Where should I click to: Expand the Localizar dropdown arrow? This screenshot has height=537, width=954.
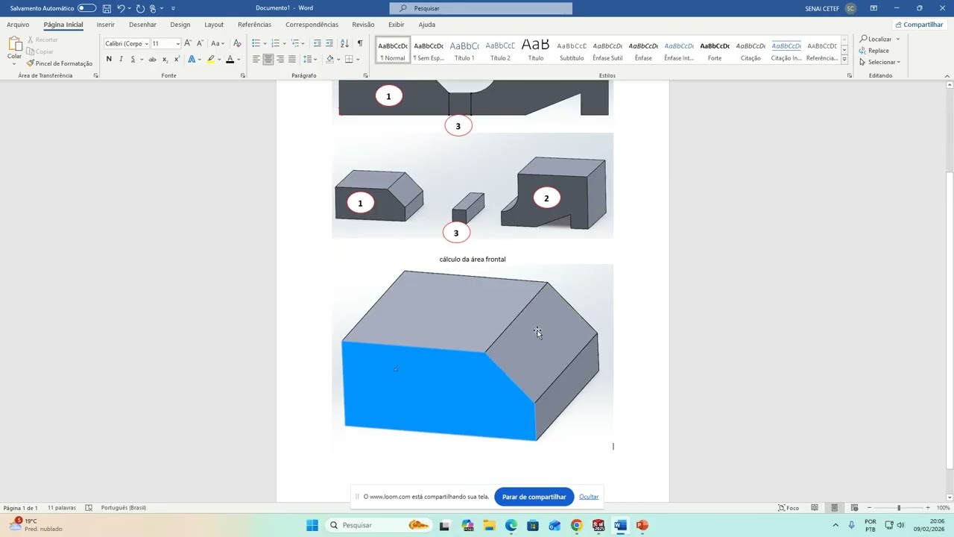click(898, 39)
